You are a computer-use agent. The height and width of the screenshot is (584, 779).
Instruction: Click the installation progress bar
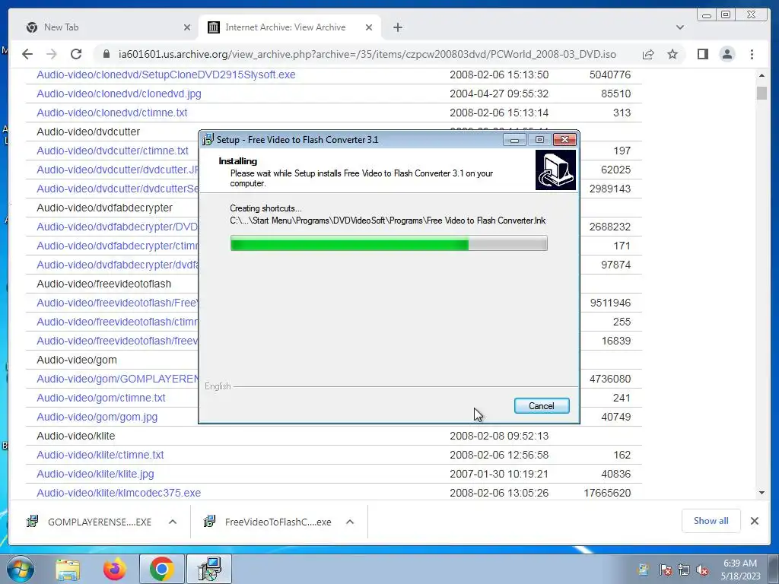389,243
